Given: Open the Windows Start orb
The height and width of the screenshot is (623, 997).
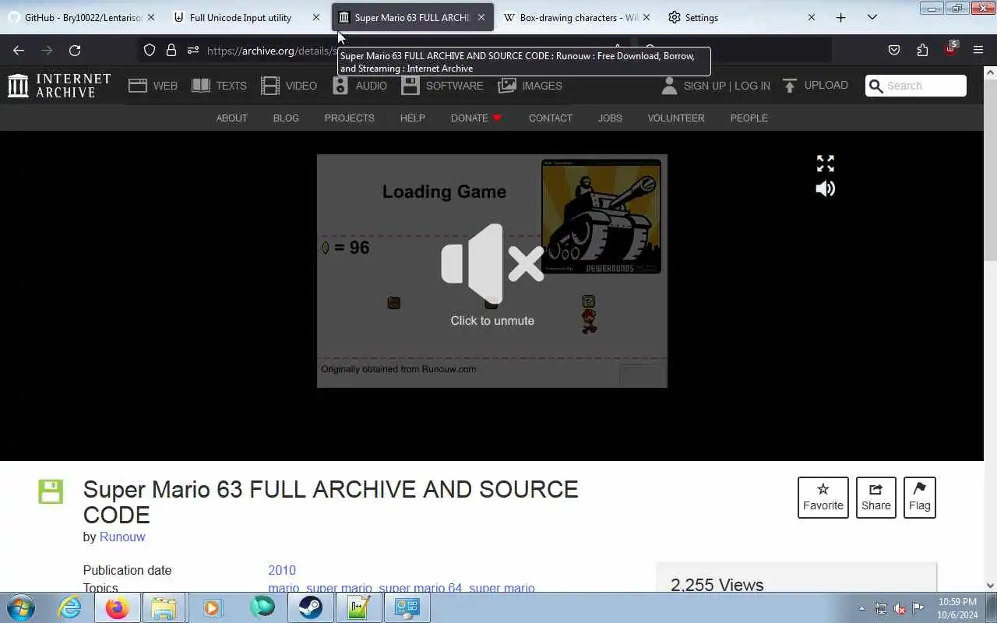Looking at the screenshot, I should pos(21,607).
